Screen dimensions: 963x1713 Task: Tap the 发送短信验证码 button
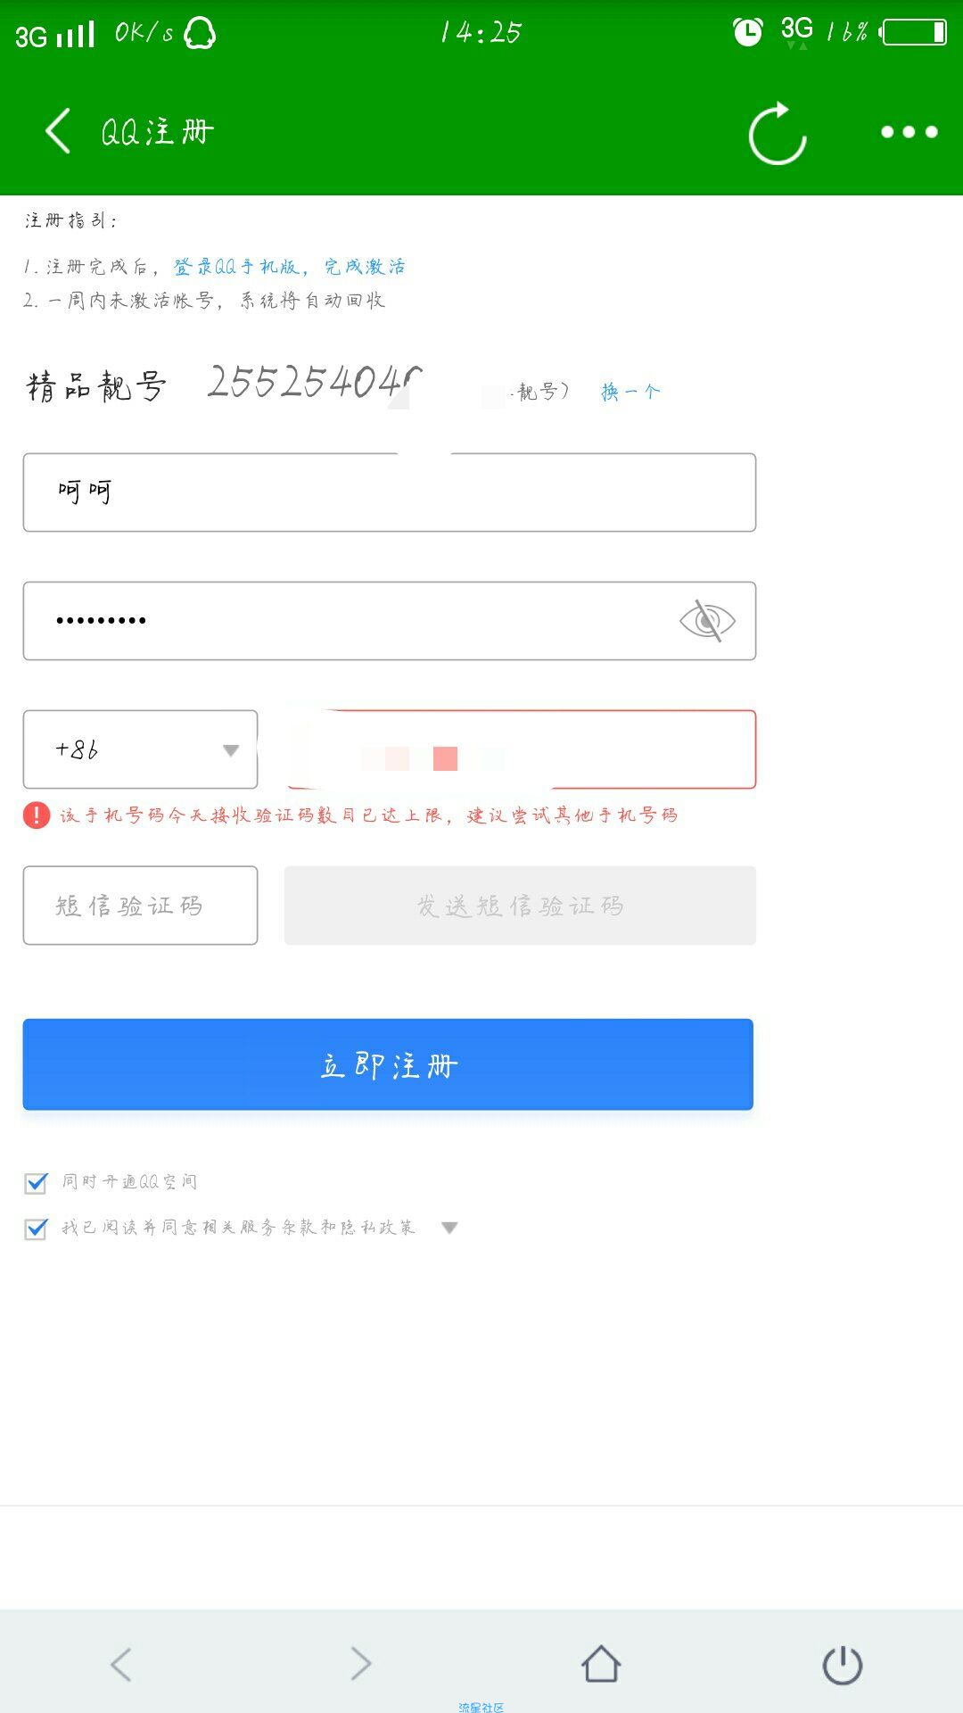520,906
